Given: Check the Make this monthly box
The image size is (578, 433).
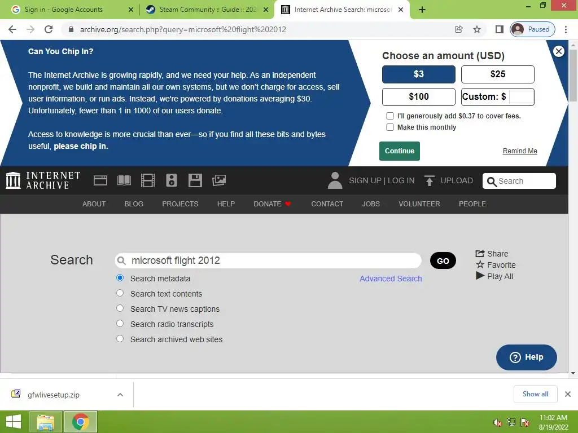Looking at the screenshot, I should click(x=389, y=127).
